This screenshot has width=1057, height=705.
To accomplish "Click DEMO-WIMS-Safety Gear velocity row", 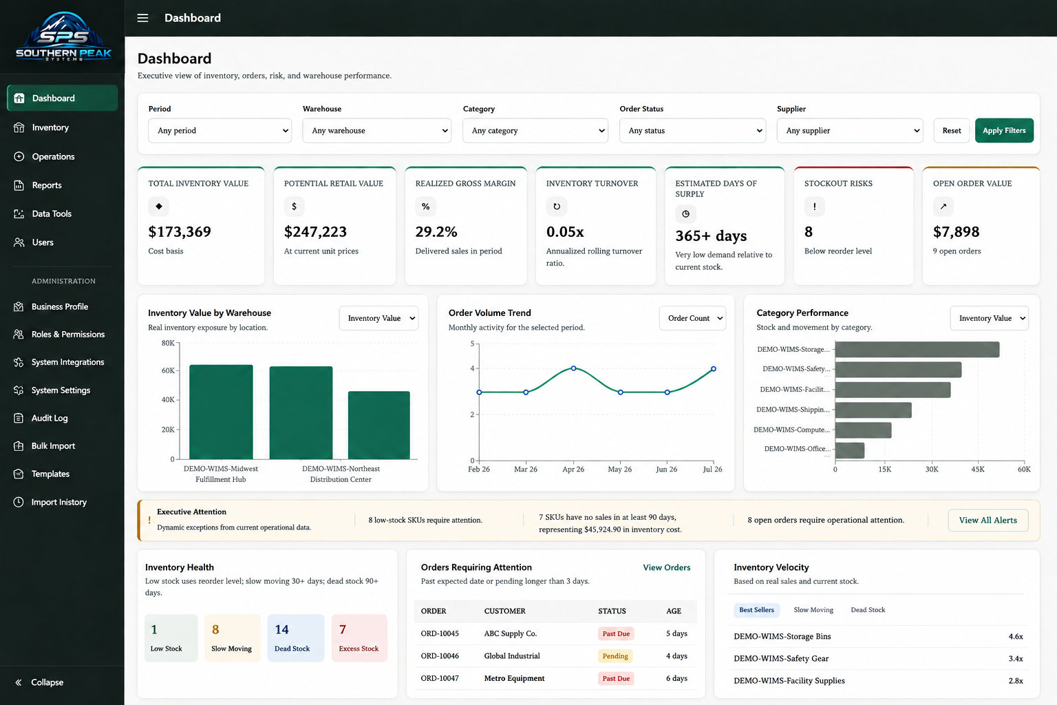I will click(879, 659).
